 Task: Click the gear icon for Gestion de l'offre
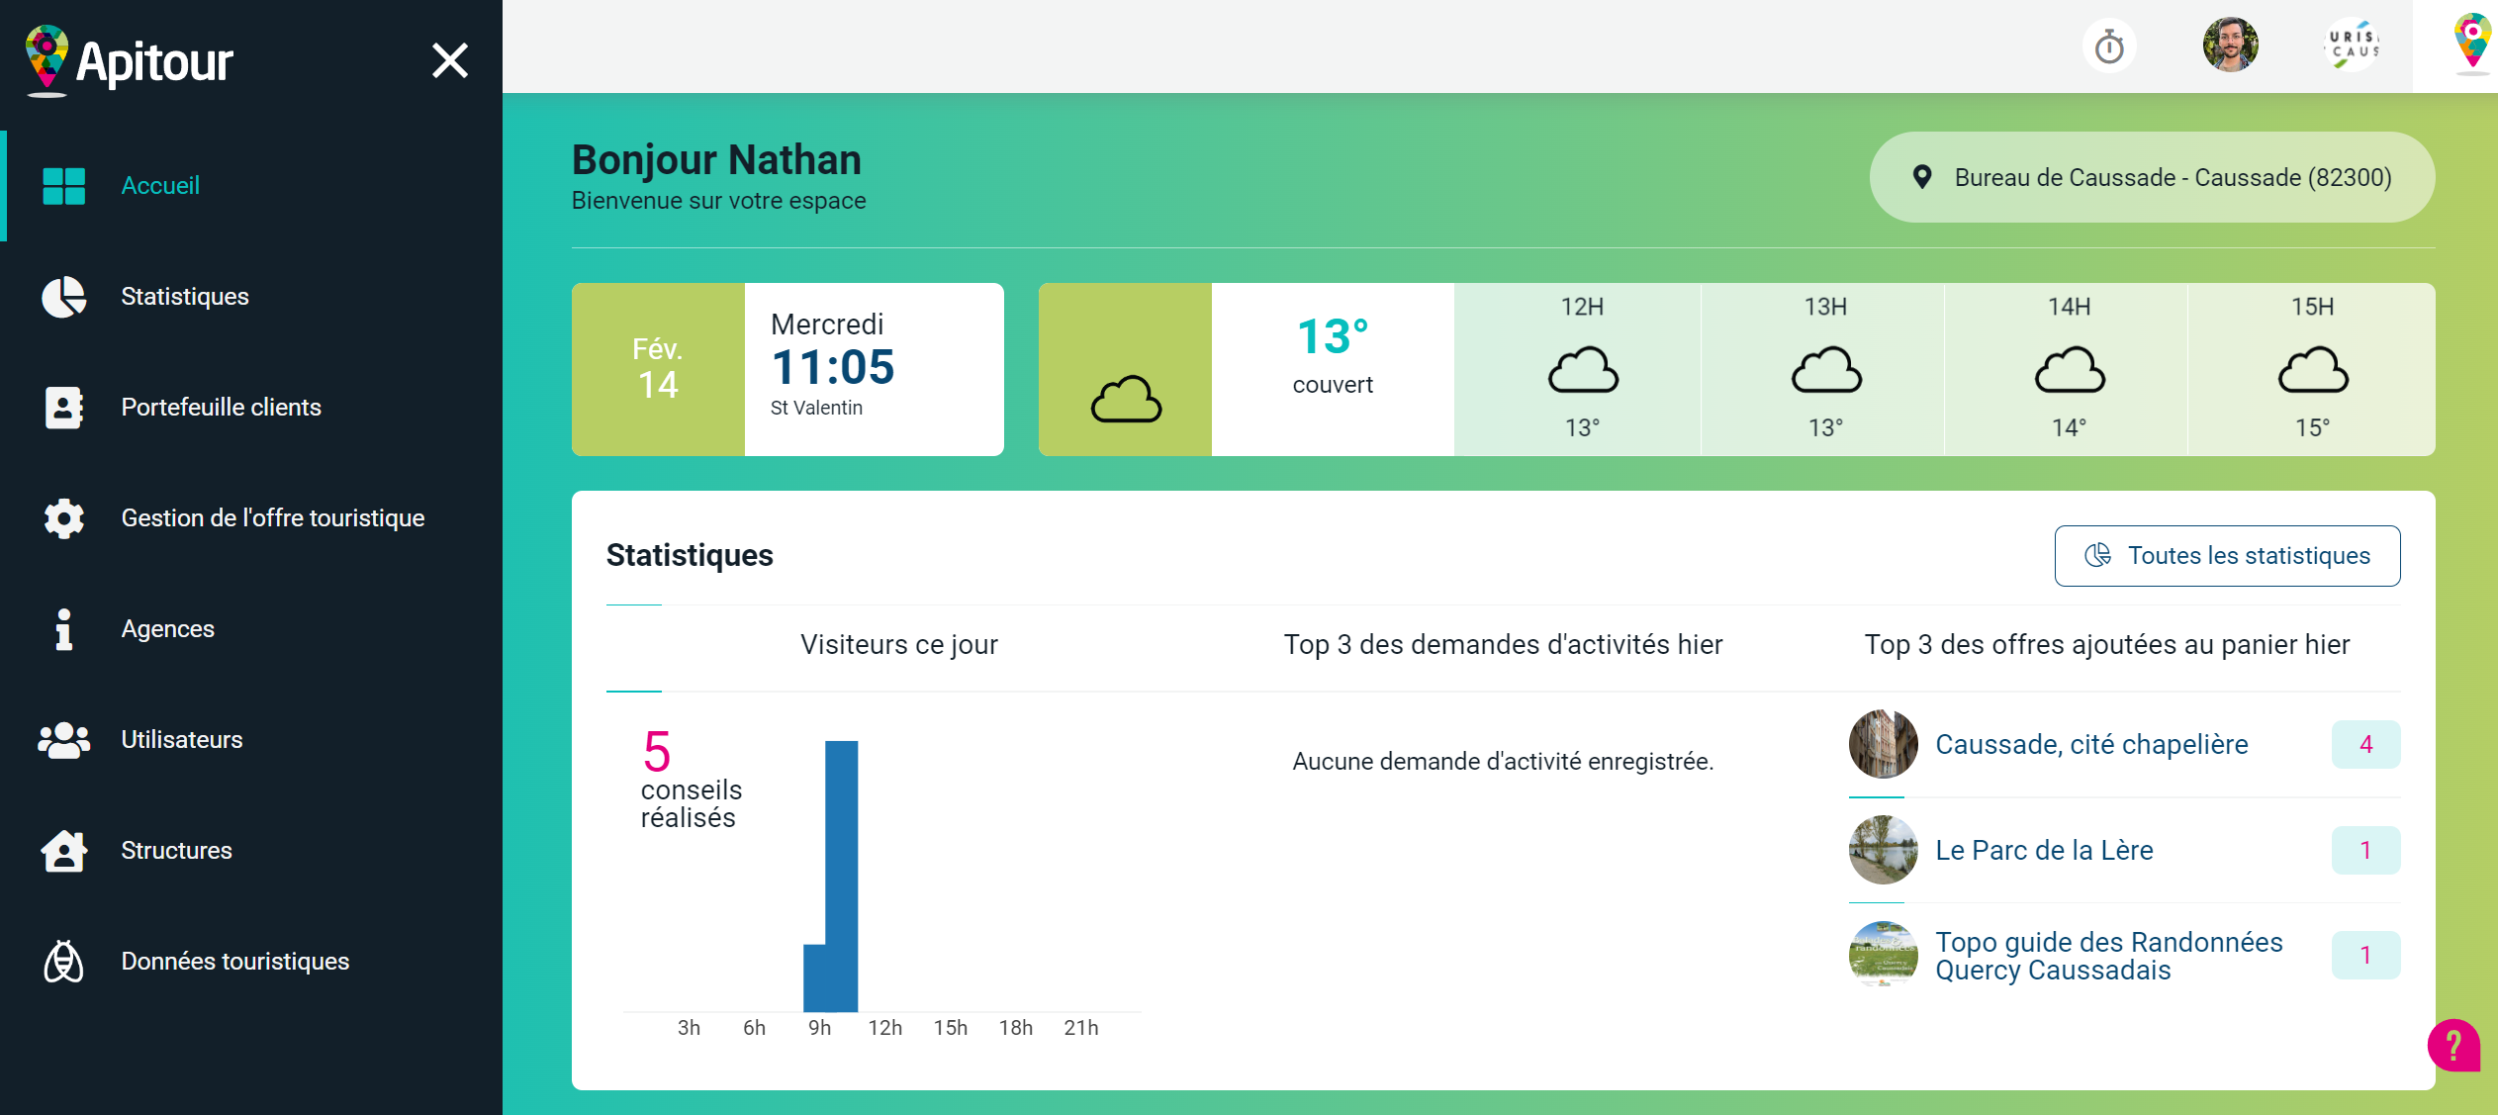pos(64,518)
